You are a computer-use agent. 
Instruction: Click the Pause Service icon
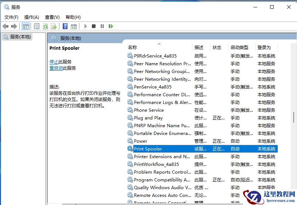click(x=102, y=26)
